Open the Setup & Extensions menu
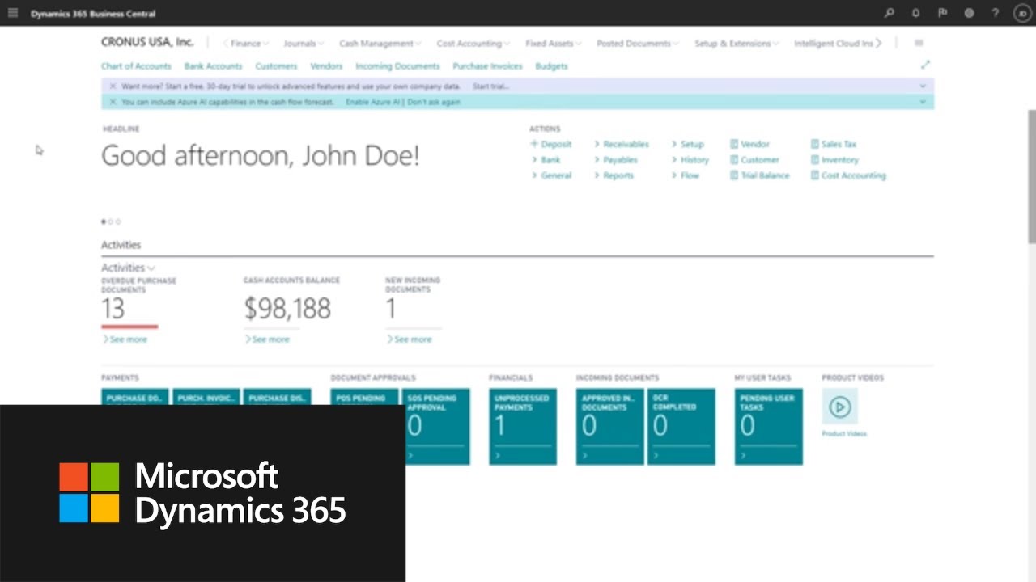 pyautogui.click(x=737, y=44)
